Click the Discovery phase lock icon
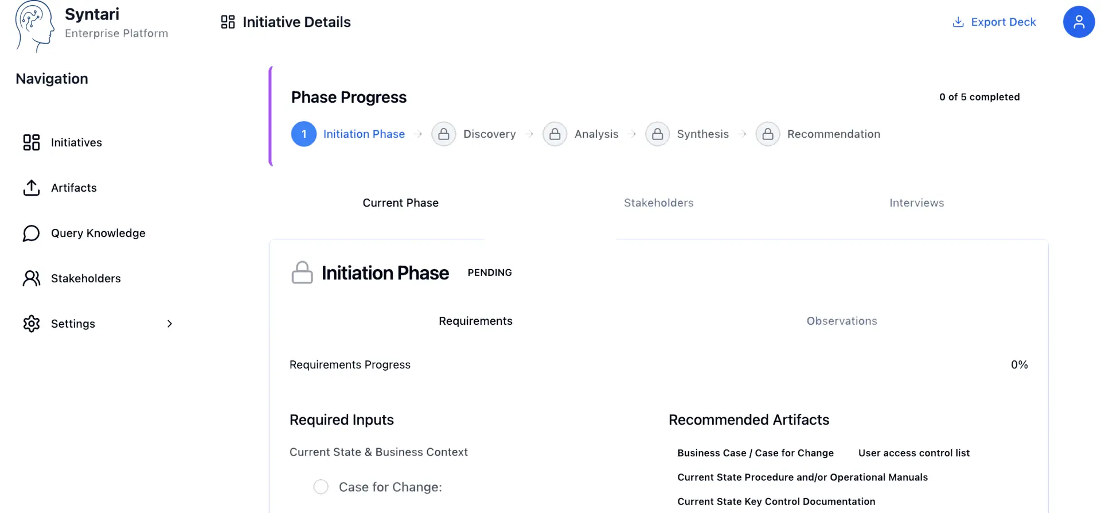The height and width of the screenshot is (513, 1101). coord(443,134)
